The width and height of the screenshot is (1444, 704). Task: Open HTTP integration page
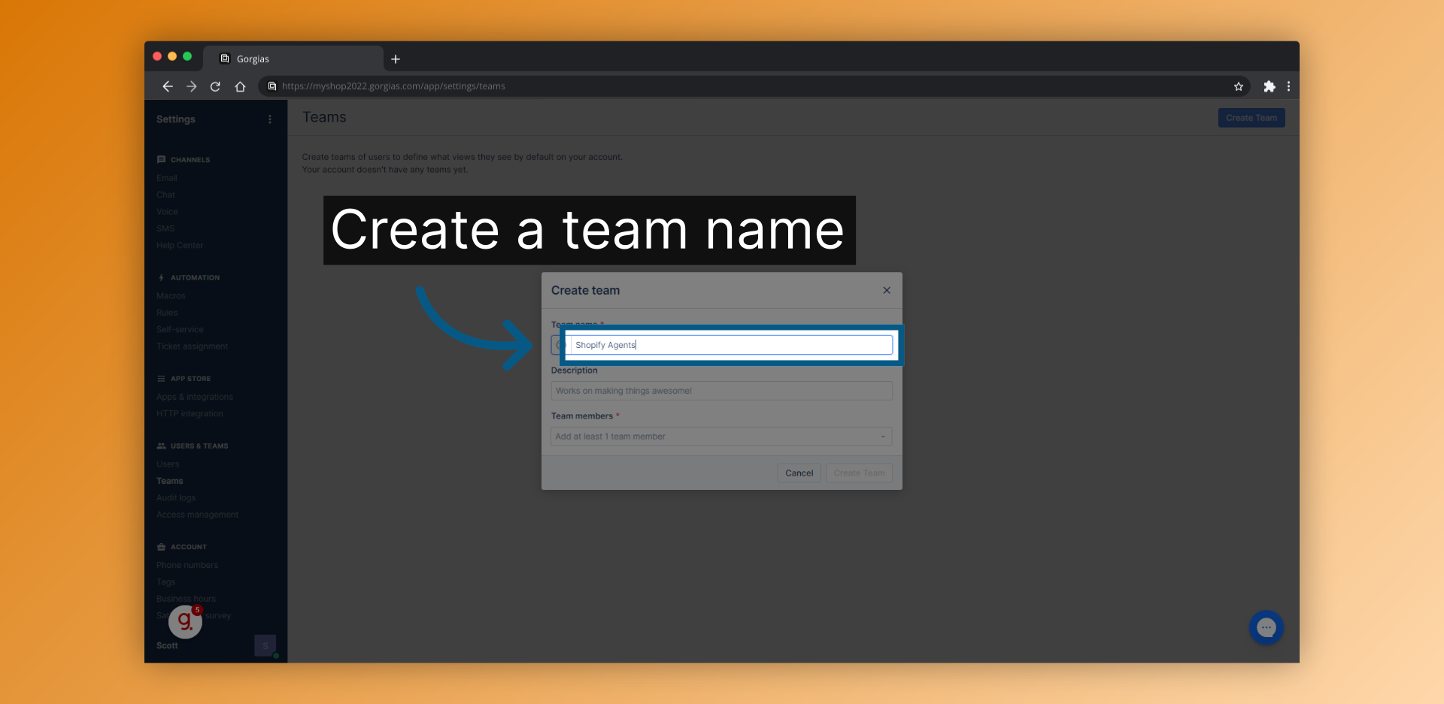click(190, 414)
